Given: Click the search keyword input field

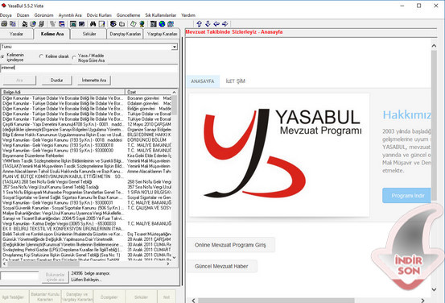Looking at the screenshot, I should tap(89, 68).
